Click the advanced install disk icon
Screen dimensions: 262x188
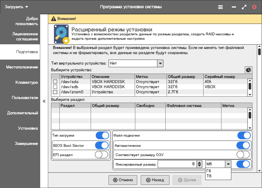(x=61, y=34)
